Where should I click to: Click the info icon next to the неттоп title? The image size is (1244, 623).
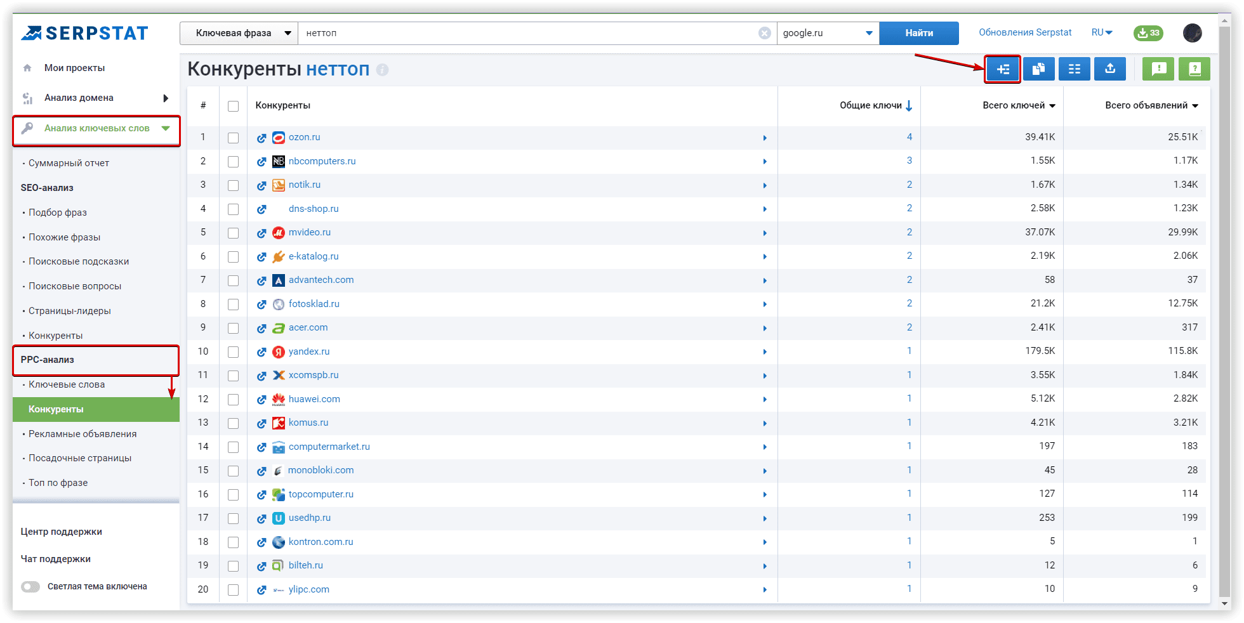coord(382,70)
